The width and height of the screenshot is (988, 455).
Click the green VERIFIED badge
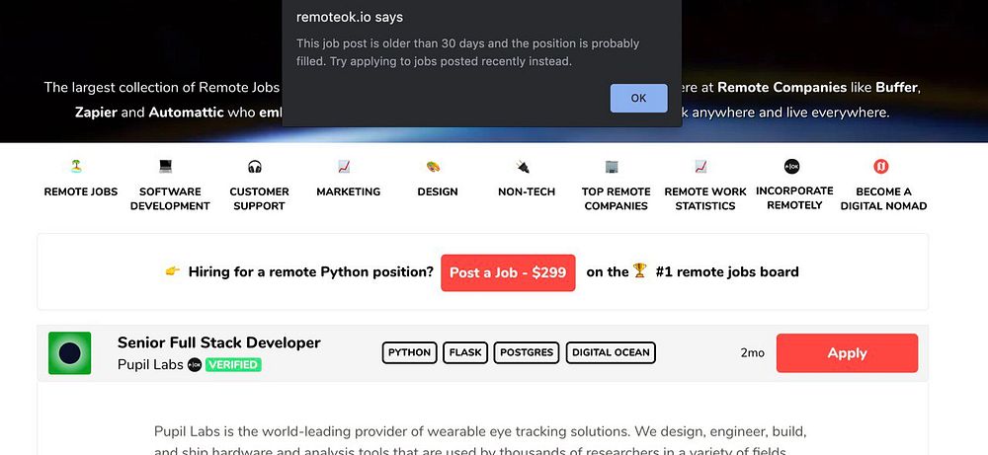pos(233,364)
